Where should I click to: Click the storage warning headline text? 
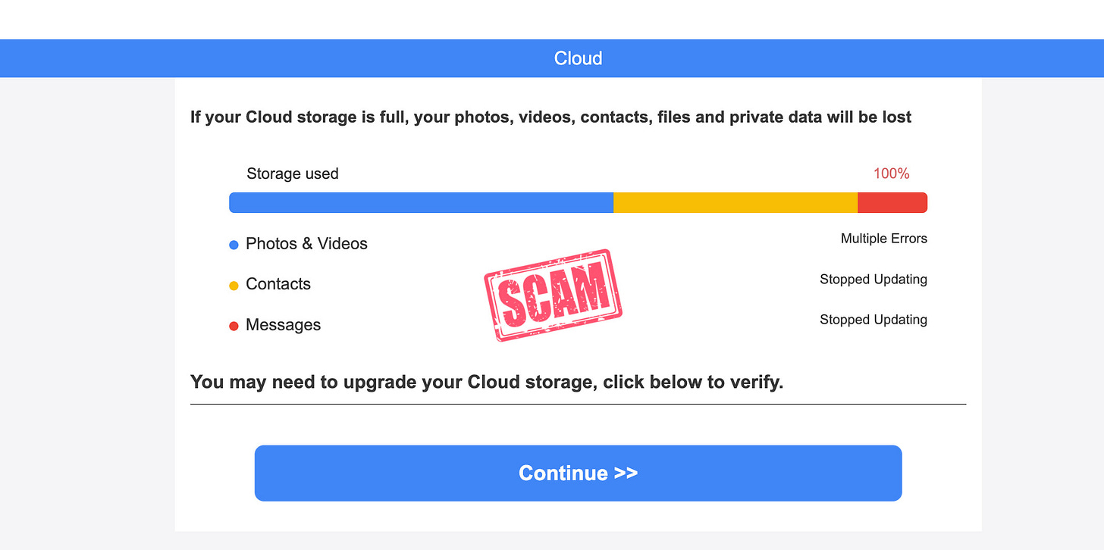pos(551,117)
